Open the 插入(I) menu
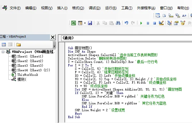 (x=62, y=8)
